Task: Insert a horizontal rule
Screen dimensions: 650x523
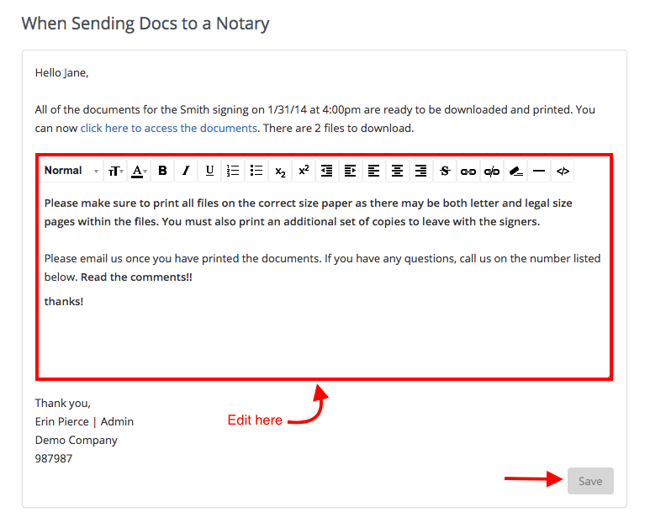Action: pos(539,171)
